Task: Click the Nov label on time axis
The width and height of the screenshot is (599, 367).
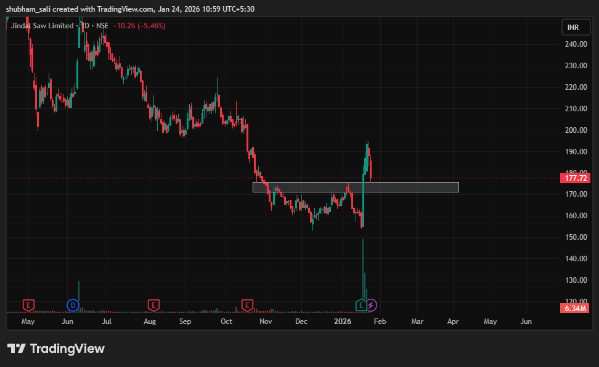Action: coord(266,322)
